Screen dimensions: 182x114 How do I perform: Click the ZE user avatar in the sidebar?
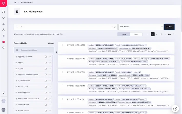coord(4,110)
